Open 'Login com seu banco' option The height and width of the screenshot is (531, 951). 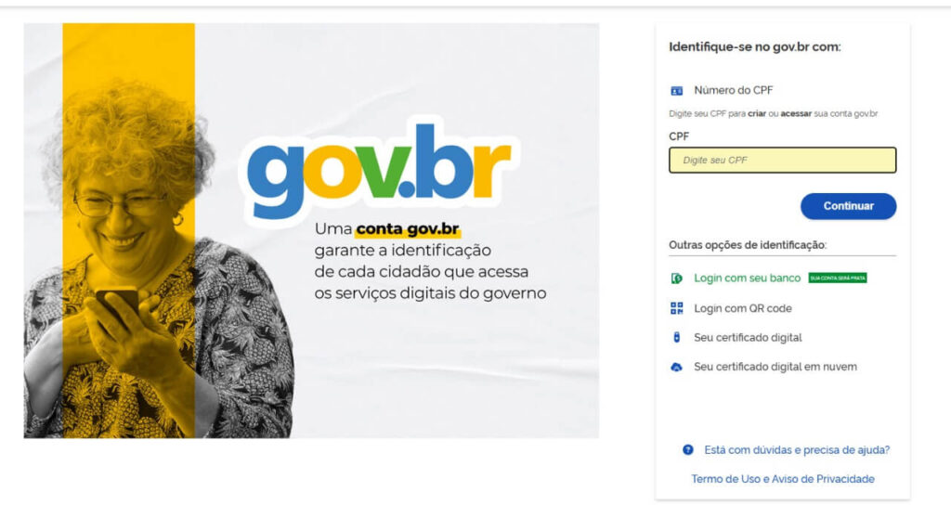point(748,278)
